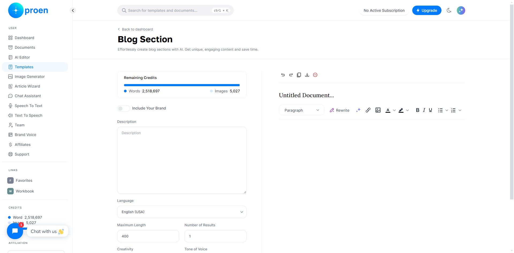Open Image Generator in the sidebar
The width and height of the screenshot is (514, 253).
(x=35, y=77)
